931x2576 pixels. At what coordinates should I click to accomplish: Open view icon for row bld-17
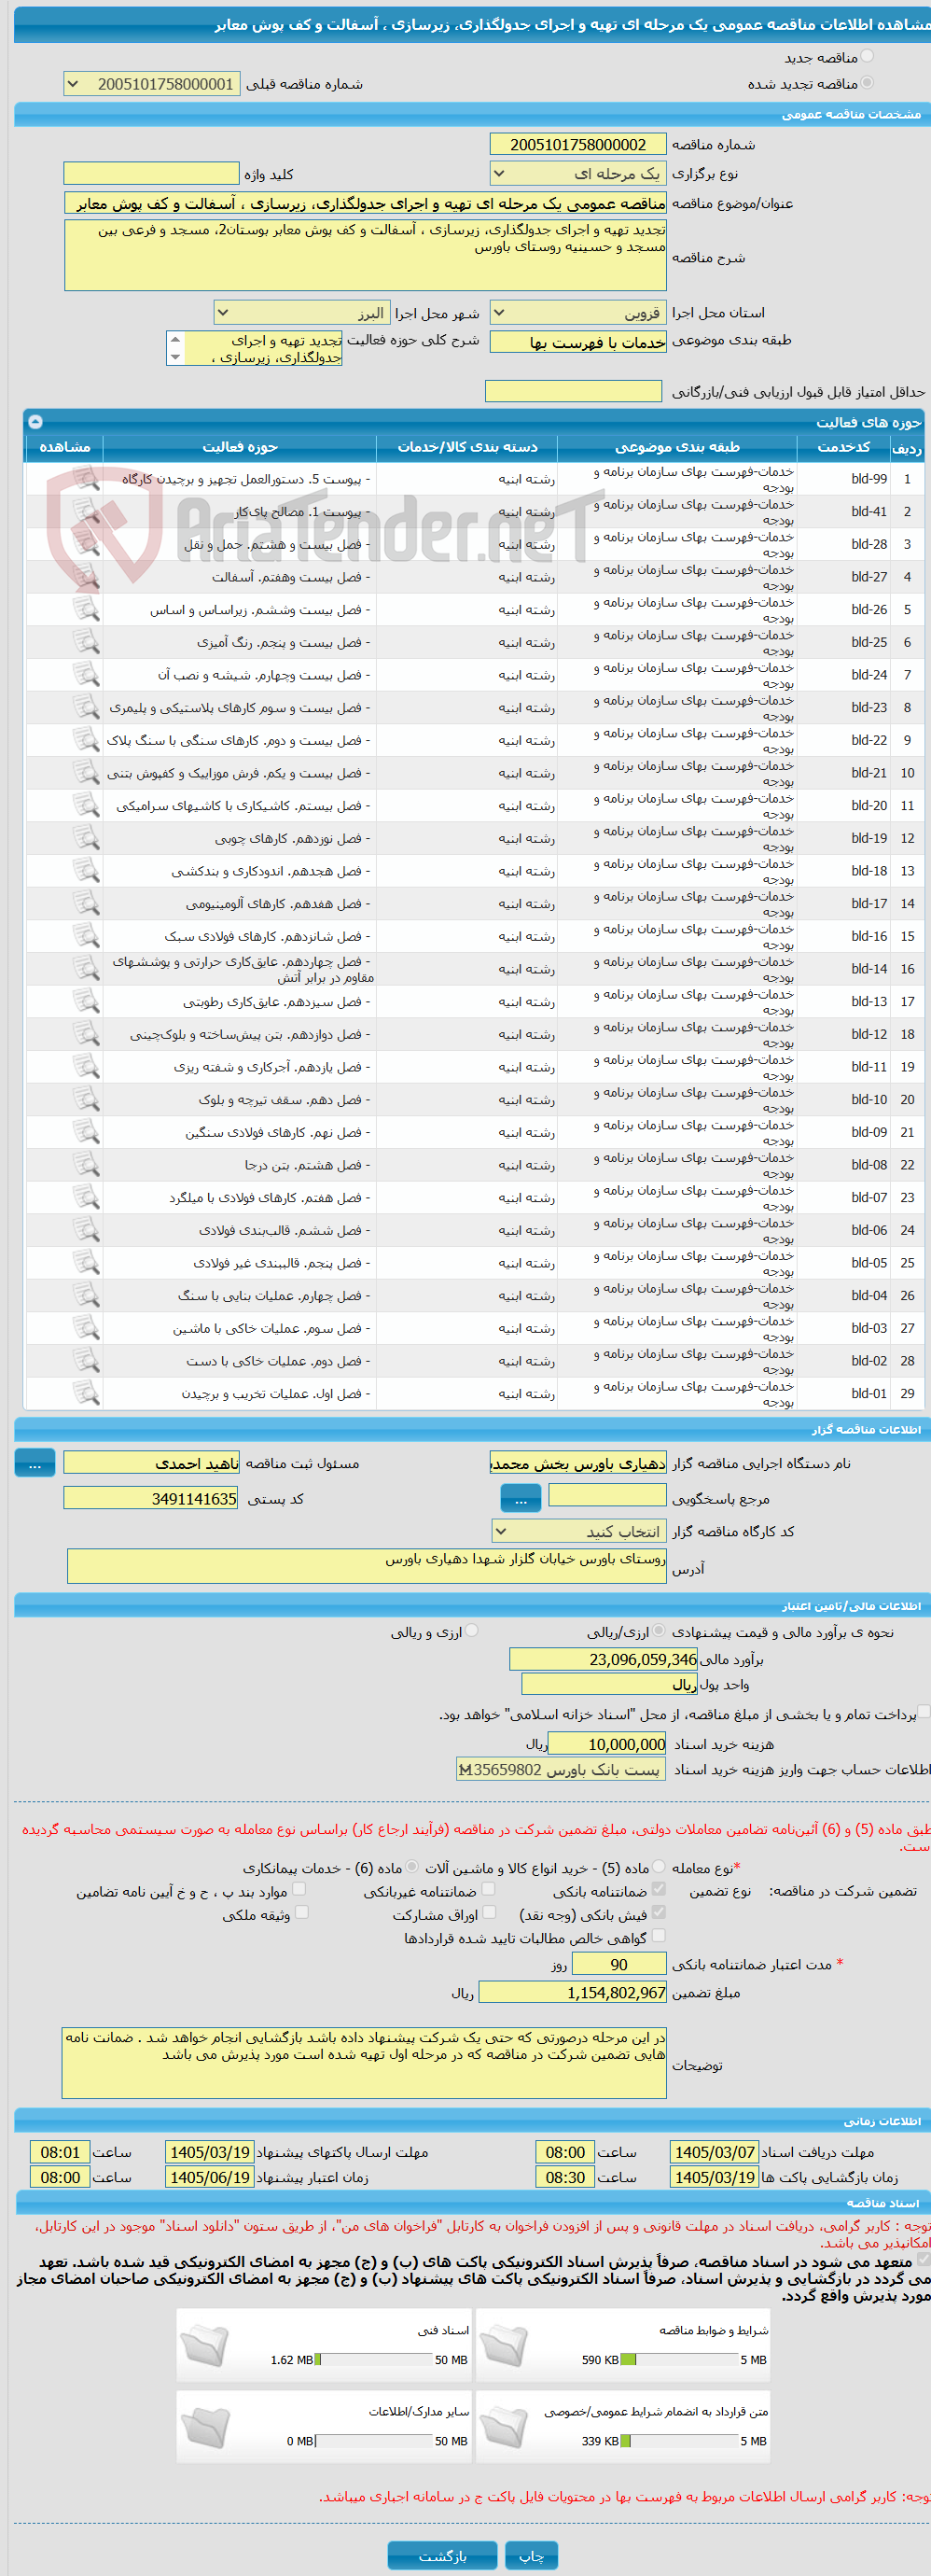(x=87, y=903)
